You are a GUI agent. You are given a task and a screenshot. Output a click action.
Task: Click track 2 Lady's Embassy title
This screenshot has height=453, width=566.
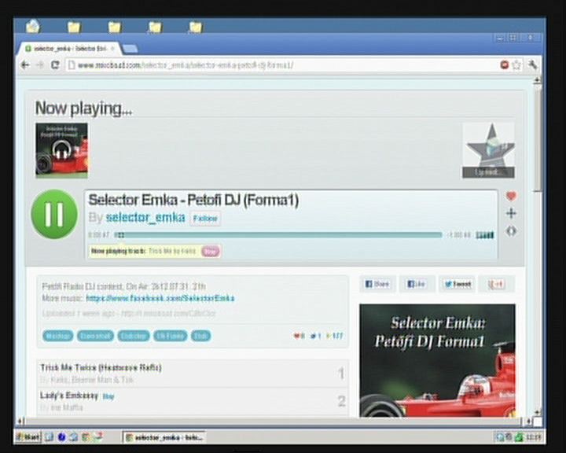coord(69,396)
